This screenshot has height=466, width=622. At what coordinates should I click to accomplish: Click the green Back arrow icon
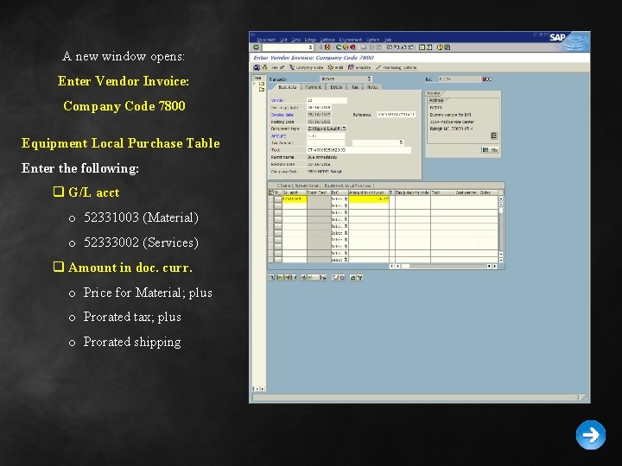pyautogui.click(x=339, y=47)
